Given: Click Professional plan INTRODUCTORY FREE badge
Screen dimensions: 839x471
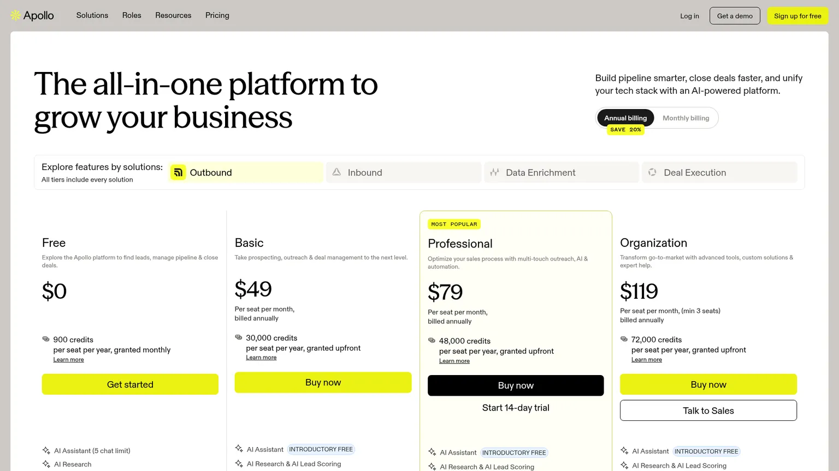Looking at the screenshot, I should coord(514,452).
